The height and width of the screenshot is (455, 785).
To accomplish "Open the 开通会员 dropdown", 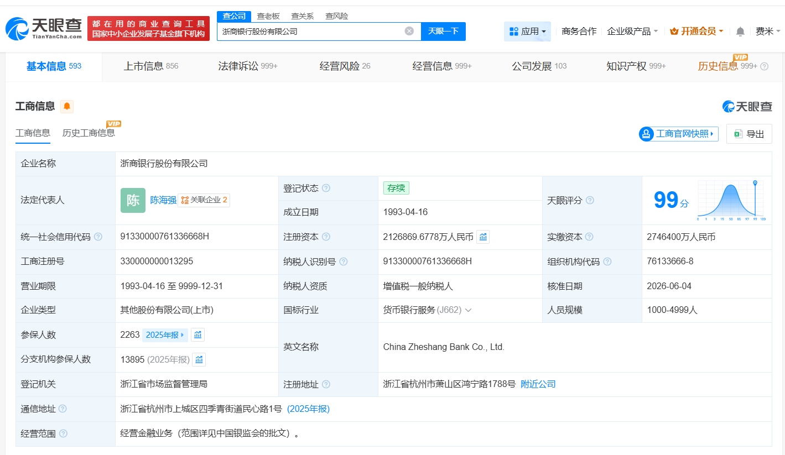I will tap(696, 32).
